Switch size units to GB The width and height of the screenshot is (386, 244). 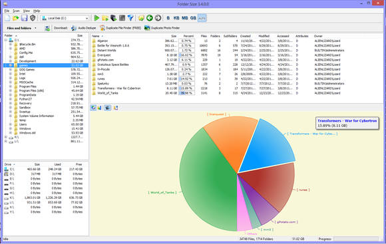click(193, 18)
